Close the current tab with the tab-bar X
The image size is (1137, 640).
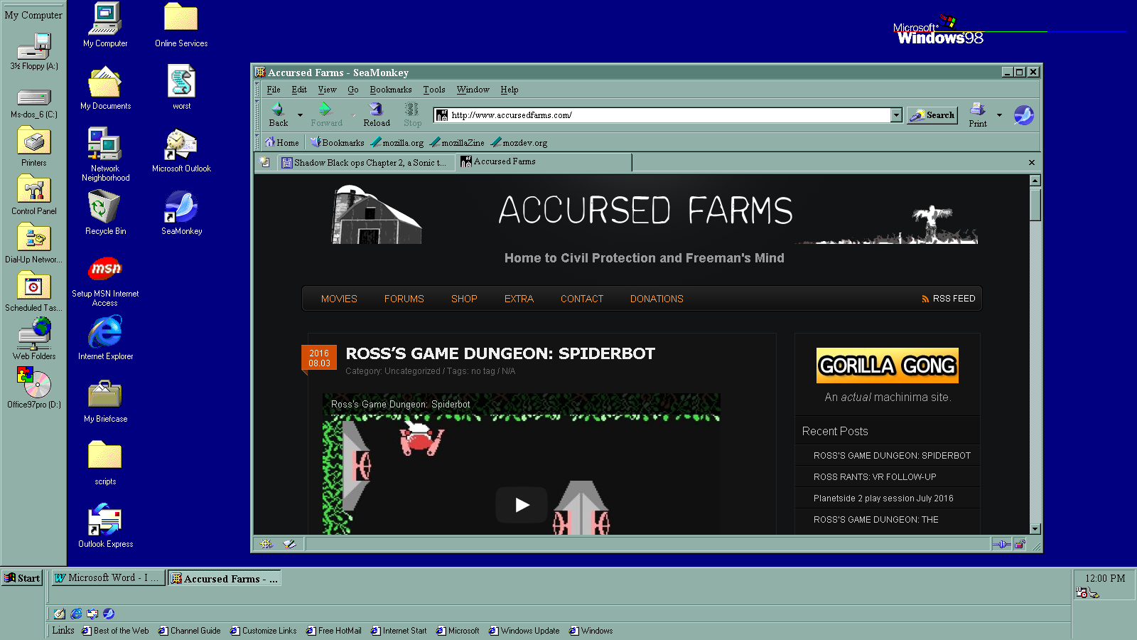point(1032,163)
